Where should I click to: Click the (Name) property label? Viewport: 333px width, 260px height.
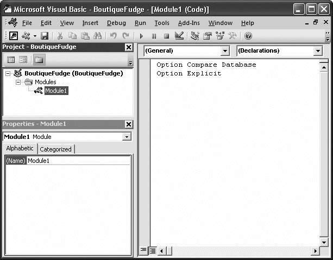[x=16, y=161]
